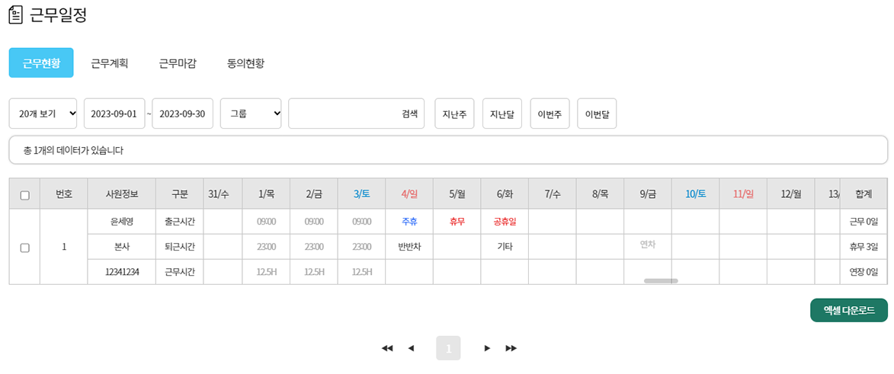Click the employee number 12341234
The height and width of the screenshot is (374, 894).
[121, 272]
